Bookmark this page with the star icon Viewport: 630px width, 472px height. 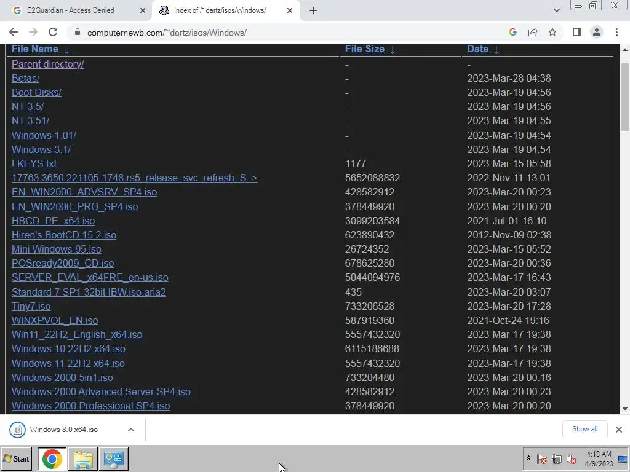tap(552, 33)
